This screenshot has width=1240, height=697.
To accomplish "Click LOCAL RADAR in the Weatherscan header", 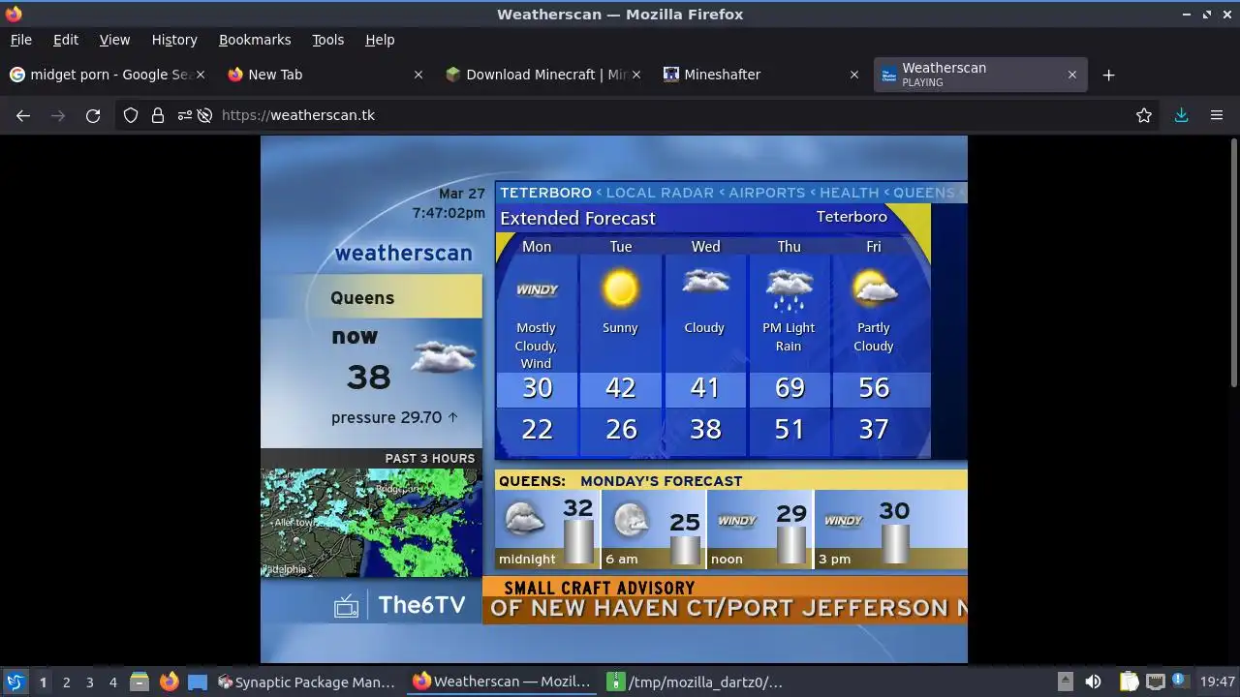I will (x=660, y=193).
